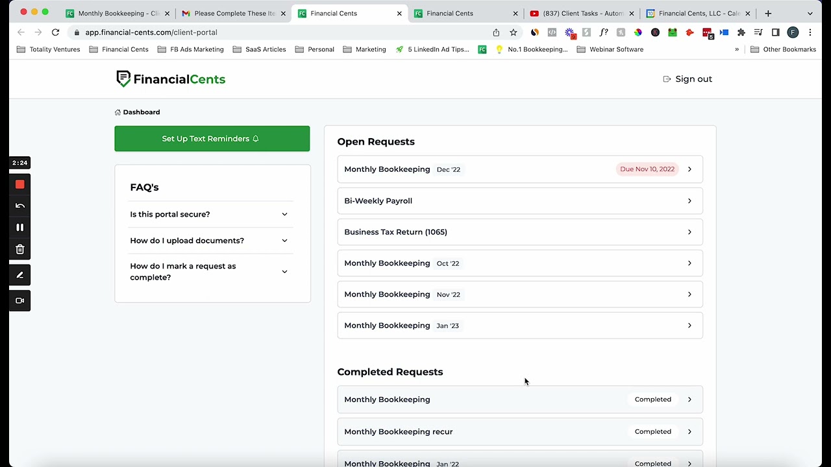Expand 'Is this portal secure?' FAQ
The width and height of the screenshot is (831, 467).
click(212, 214)
